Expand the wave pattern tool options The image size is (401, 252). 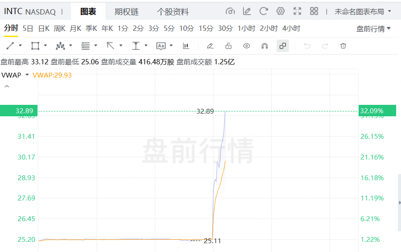point(71,46)
